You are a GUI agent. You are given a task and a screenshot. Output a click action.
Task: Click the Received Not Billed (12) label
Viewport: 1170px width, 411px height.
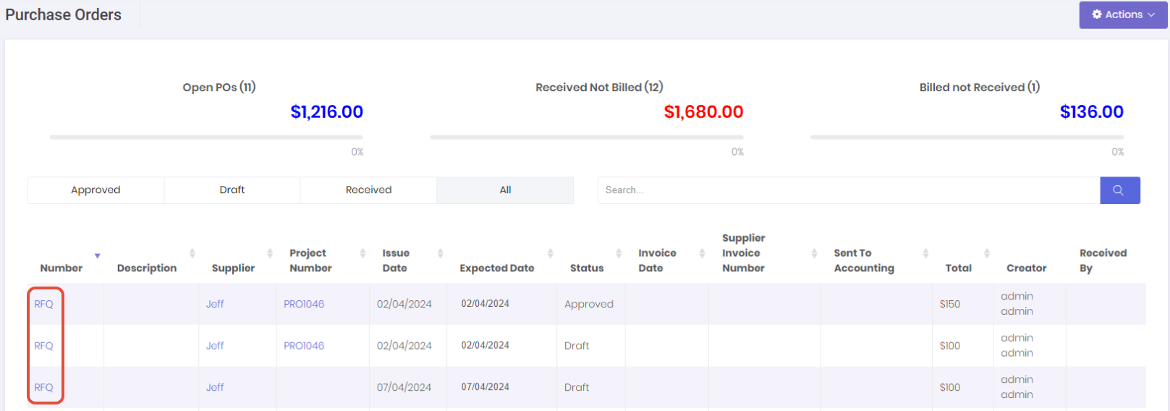[x=599, y=87]
